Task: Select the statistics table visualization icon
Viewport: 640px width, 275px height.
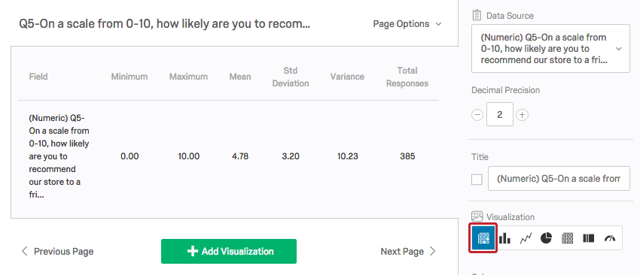Action: coord(483,238)
